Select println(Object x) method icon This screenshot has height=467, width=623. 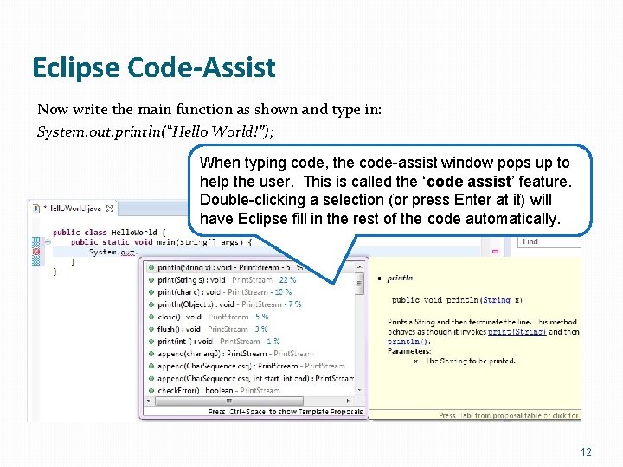[151, 304]
